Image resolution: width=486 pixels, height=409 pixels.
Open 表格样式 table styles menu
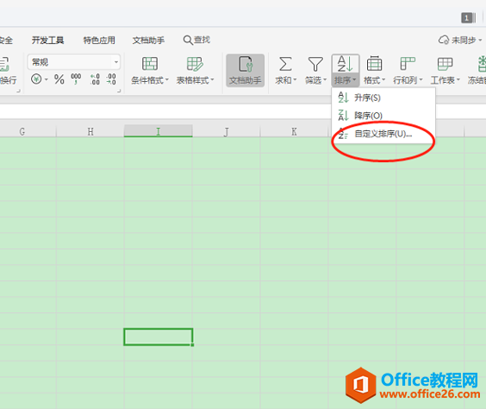click(x=196, y=71)
